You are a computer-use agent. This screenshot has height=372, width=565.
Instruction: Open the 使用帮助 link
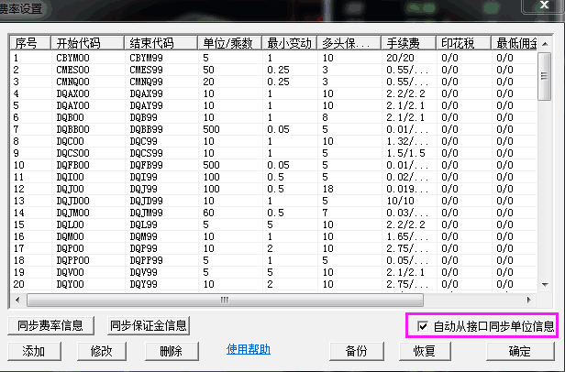point(249,349)
